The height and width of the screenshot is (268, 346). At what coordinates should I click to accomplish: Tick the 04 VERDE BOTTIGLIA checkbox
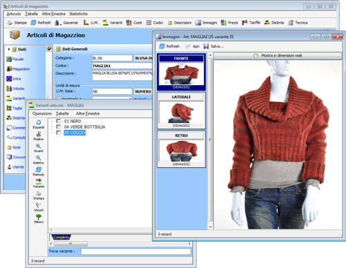click(59, 127)
